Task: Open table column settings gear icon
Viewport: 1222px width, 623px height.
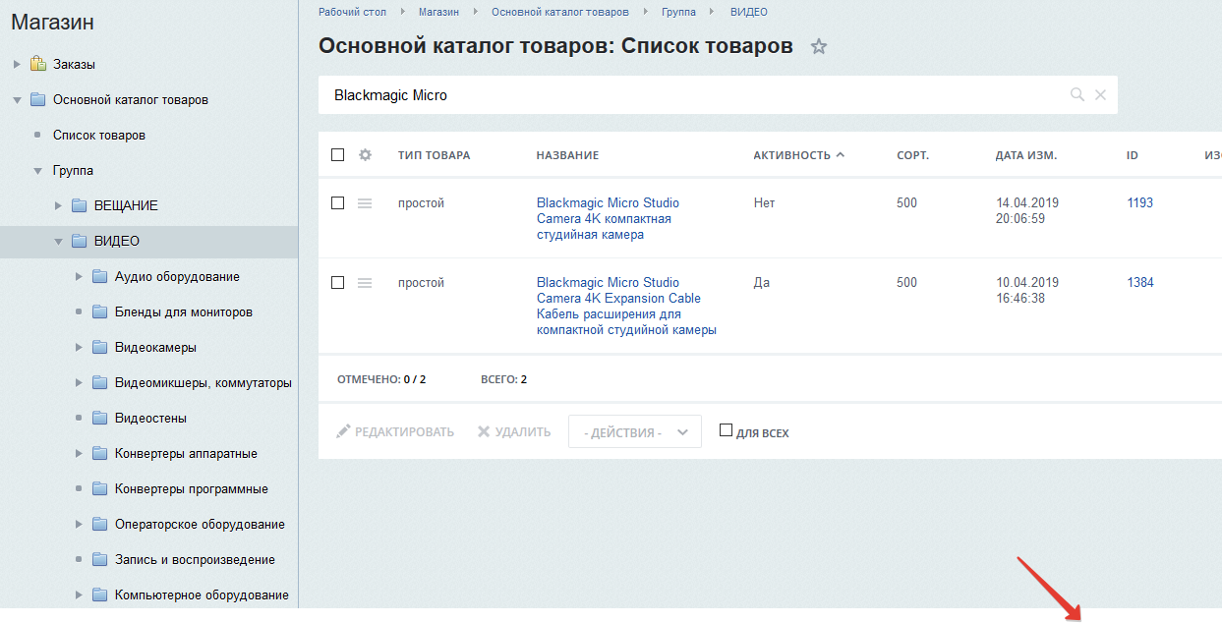Action: click(365, 155)
